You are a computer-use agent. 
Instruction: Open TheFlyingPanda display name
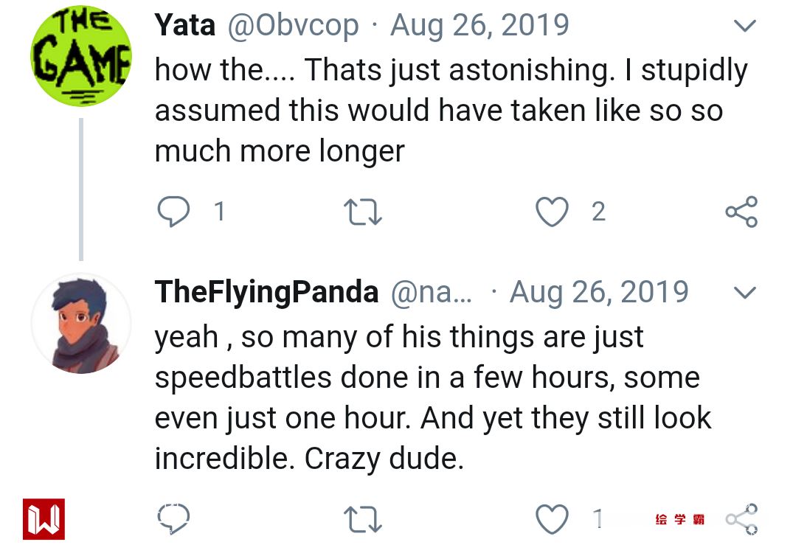click(266, 293)
